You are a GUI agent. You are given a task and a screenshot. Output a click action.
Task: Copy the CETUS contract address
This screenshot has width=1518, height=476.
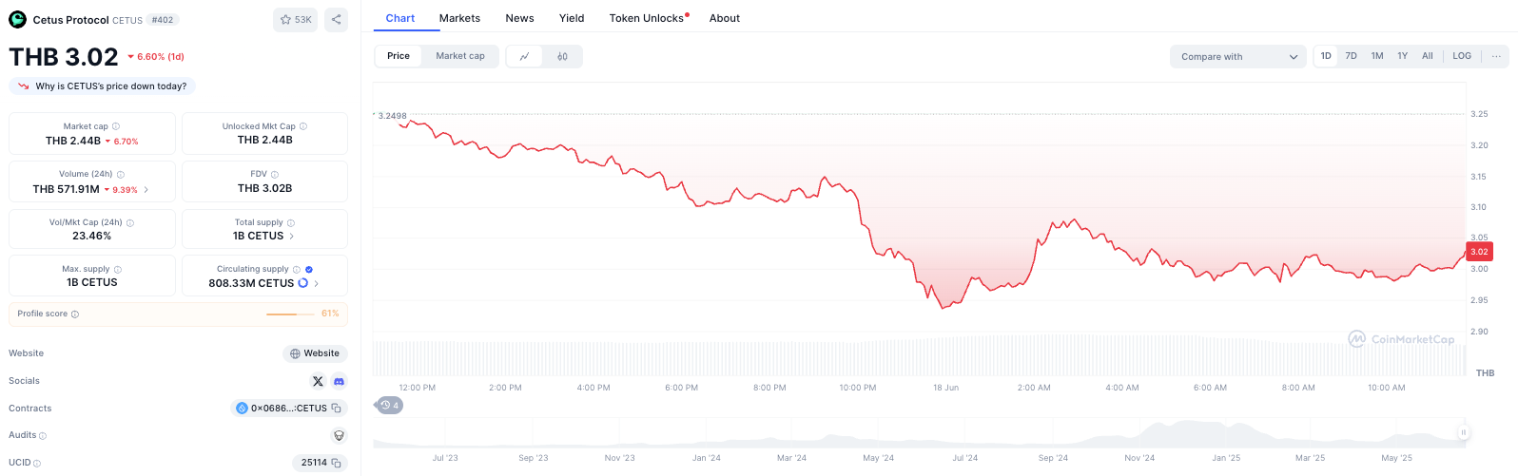336,409
